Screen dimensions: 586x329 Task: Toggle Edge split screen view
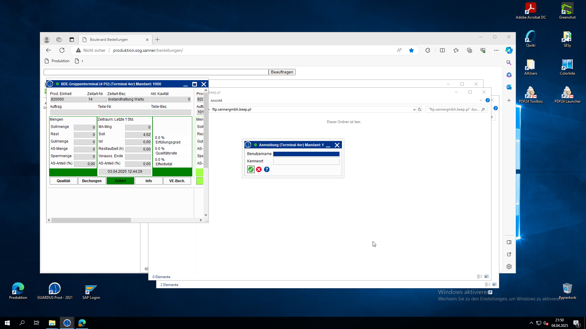pyautogui.click(x=442, y=50)
